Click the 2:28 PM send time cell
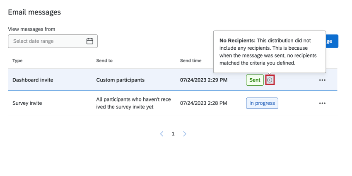Viewport: 352px width, 176px height. (203, 103)
